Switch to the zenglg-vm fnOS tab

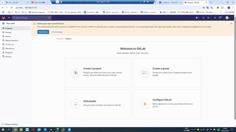point(170,2)
